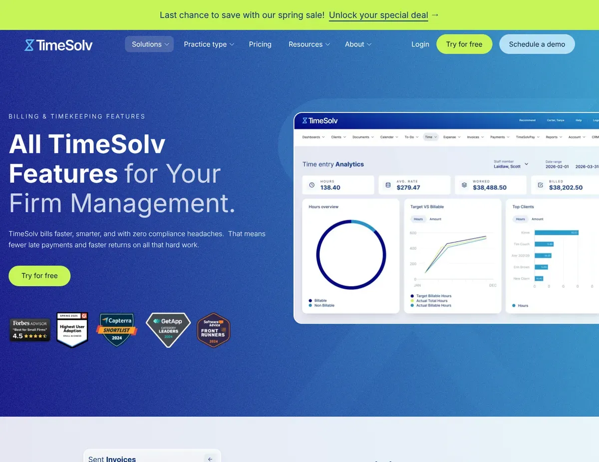The height and width of the screenshot is (462, 599).
Task: Open the Reports menu in dashboard preview
Action: (554, 137)
